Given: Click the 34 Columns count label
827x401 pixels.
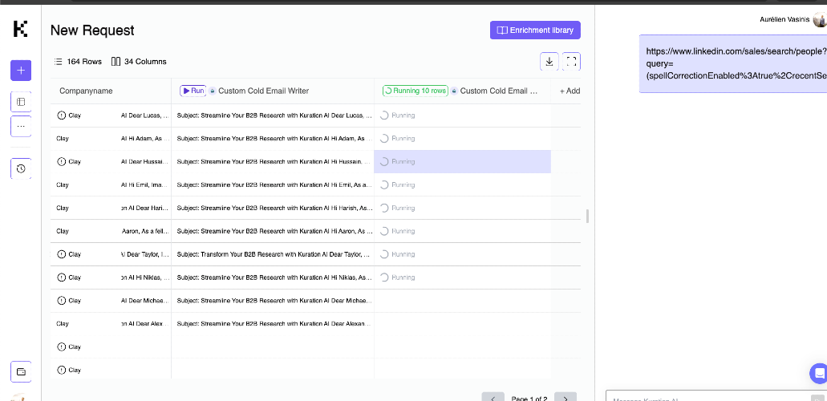Looking at the screenshot, I should [140, 62].
